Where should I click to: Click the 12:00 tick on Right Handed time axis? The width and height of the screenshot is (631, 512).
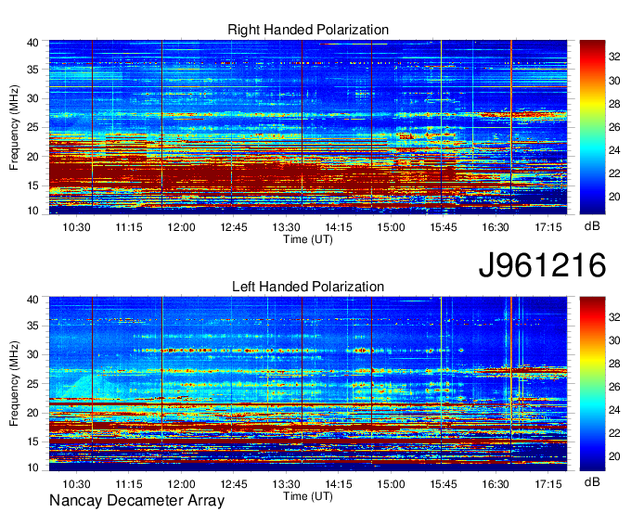(181, 227)
